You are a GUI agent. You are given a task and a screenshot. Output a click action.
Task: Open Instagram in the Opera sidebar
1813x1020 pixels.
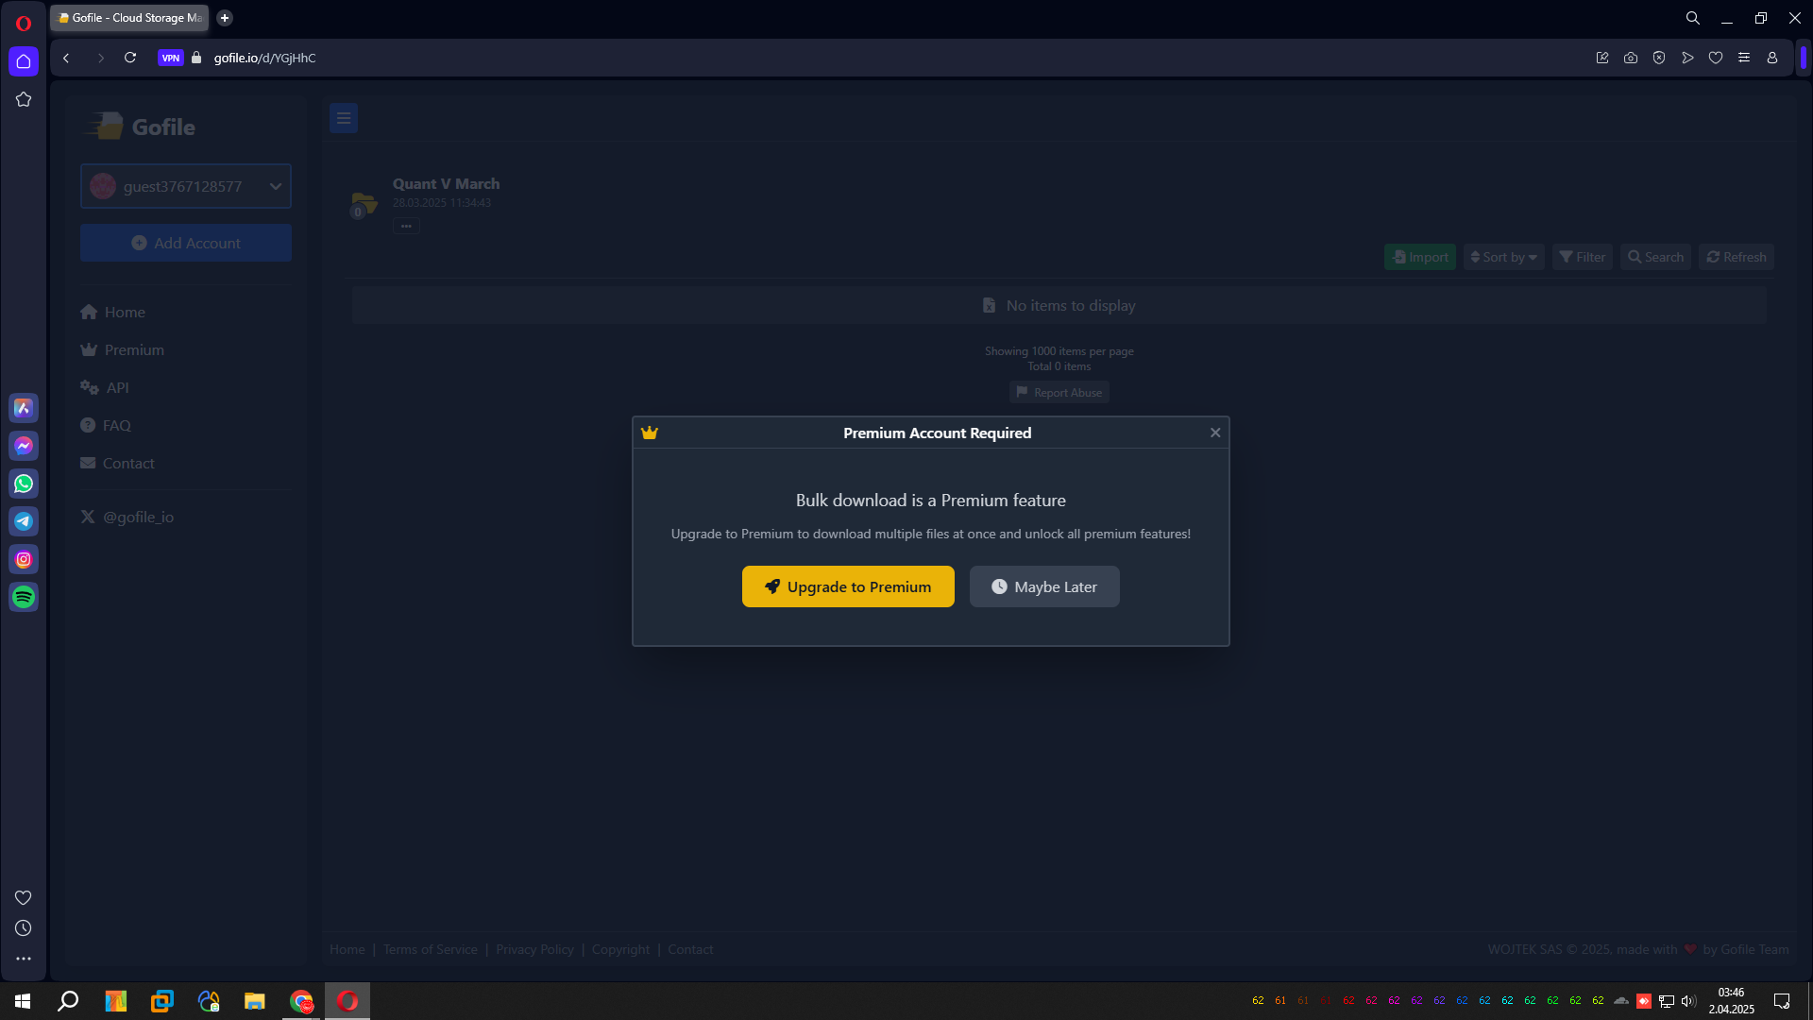pos(24,559)
